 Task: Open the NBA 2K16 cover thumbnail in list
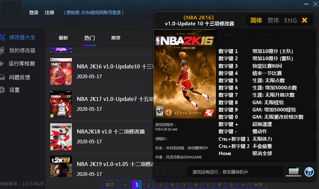[x=61, y=71]
